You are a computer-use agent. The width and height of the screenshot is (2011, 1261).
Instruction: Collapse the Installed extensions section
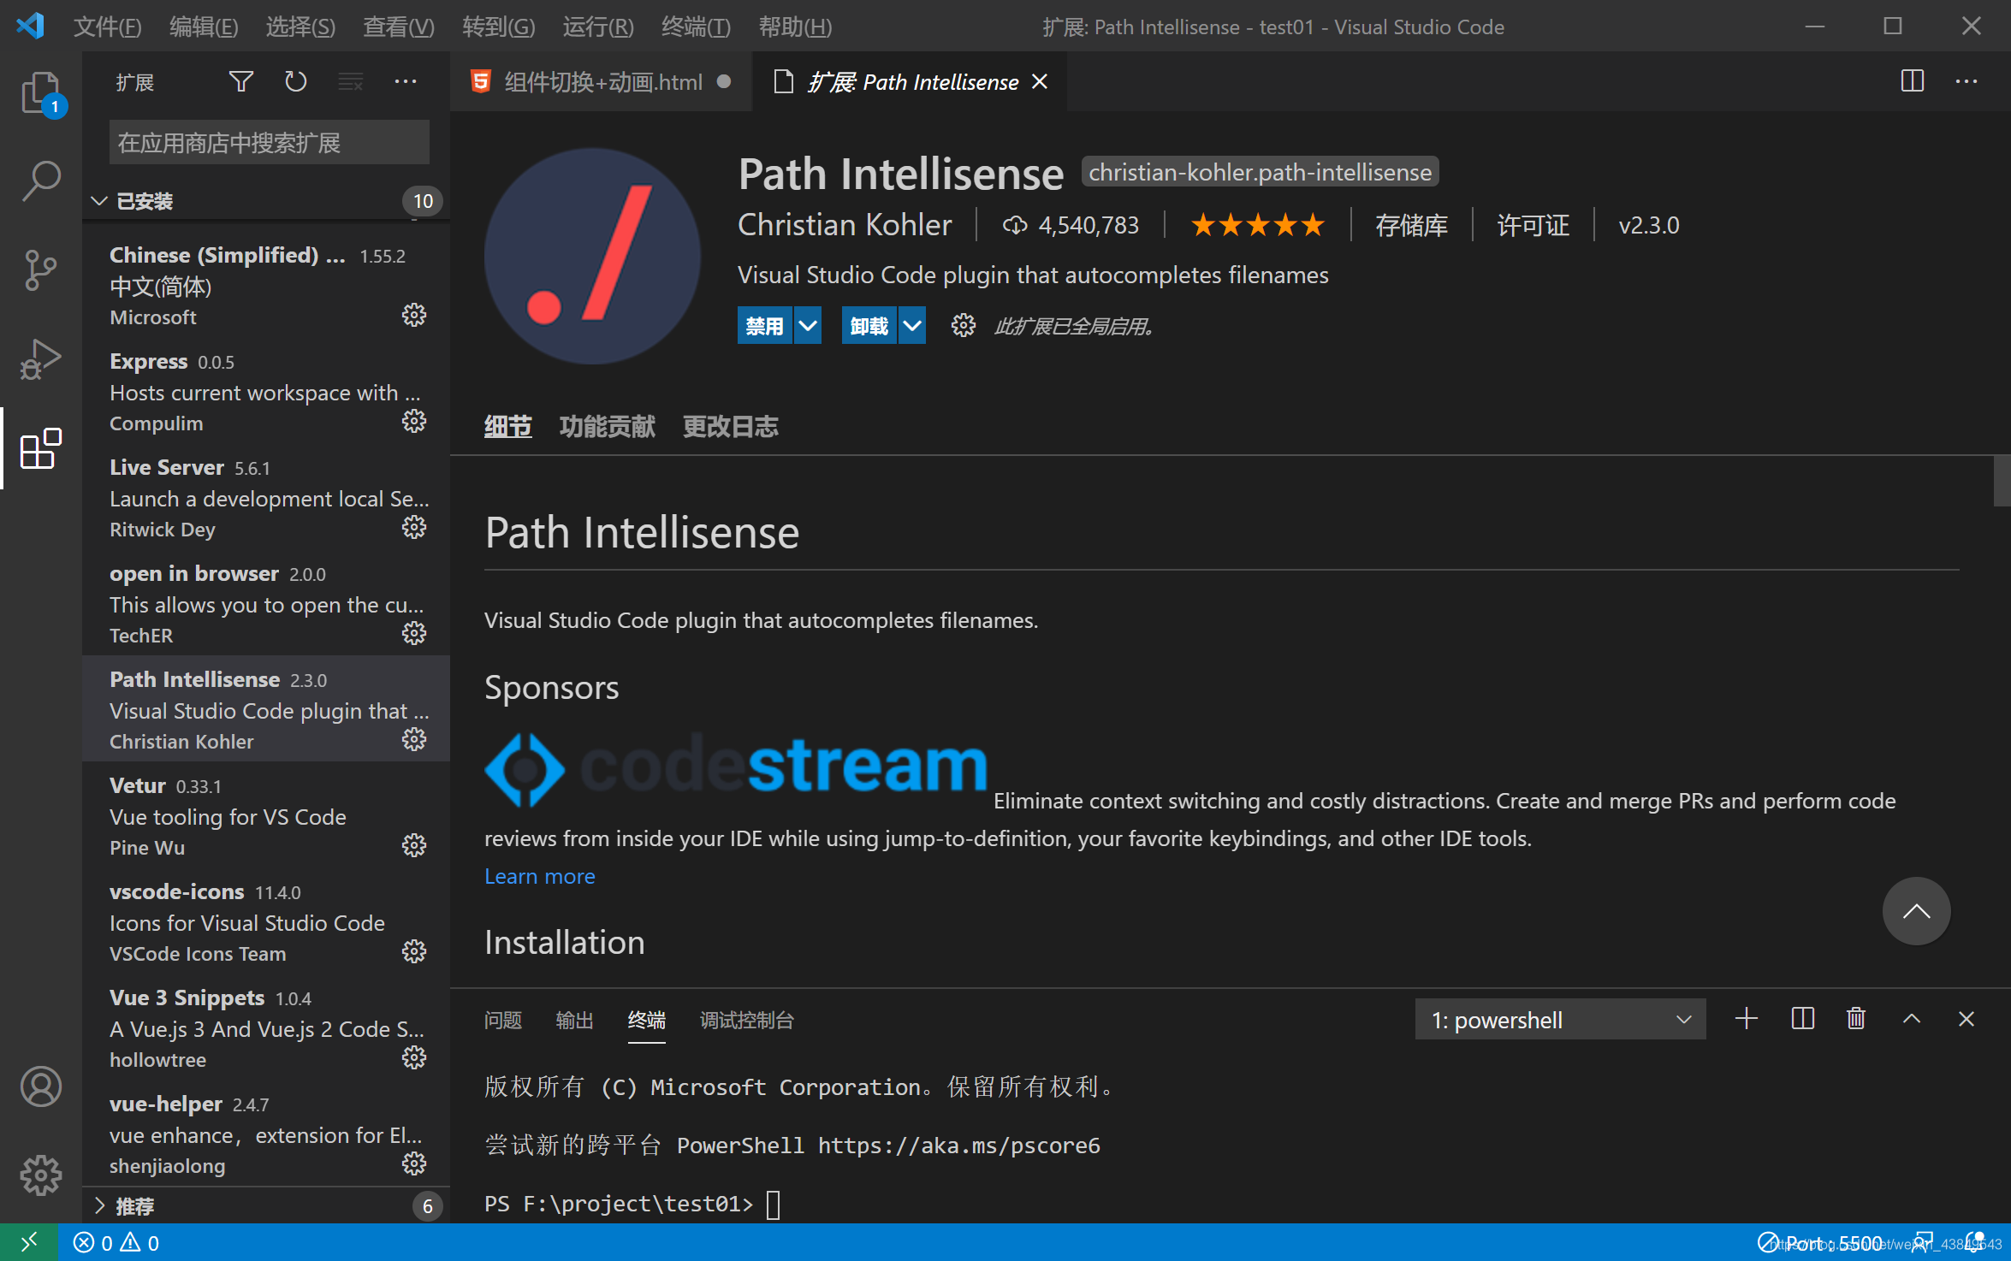pyautogui.click(x=99, y=201)
